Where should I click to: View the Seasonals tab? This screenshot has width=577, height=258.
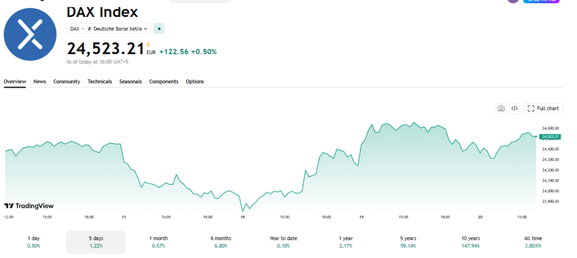click(x=130, y=82)
